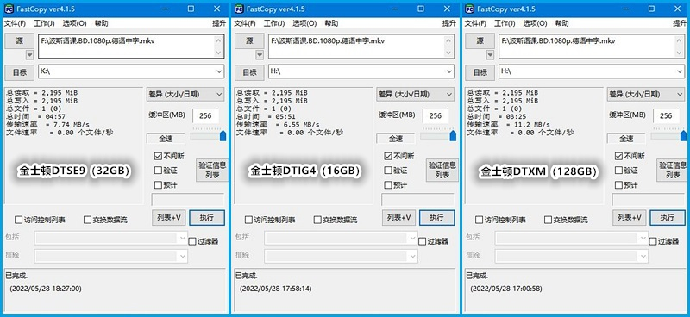This screenshot has width=690, height=317.
Task: Click 总时间 = 05:51 text
Action: [x=265, y=117]
